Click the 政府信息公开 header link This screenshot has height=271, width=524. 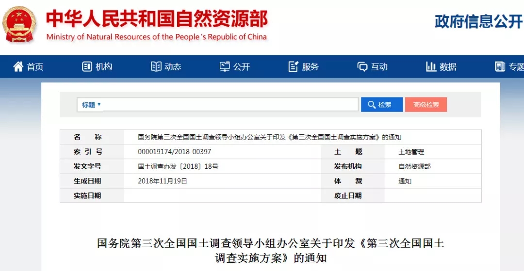point(478,22)
